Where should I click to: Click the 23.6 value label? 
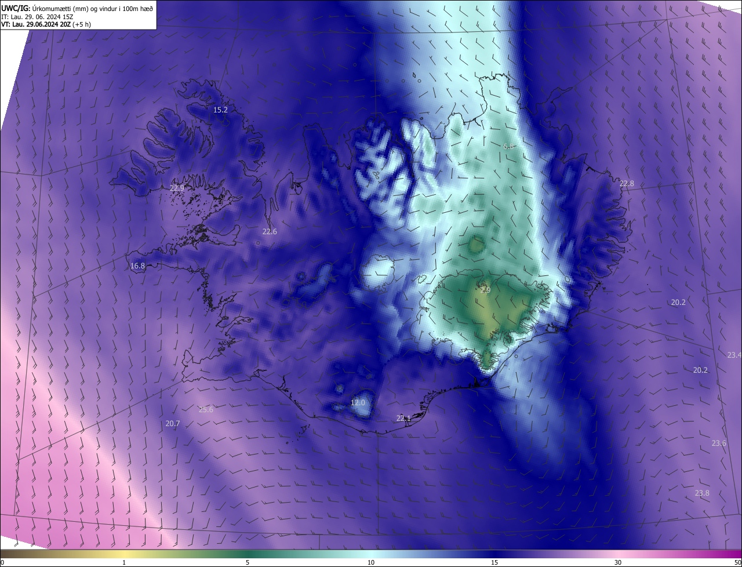pos(719,443)
